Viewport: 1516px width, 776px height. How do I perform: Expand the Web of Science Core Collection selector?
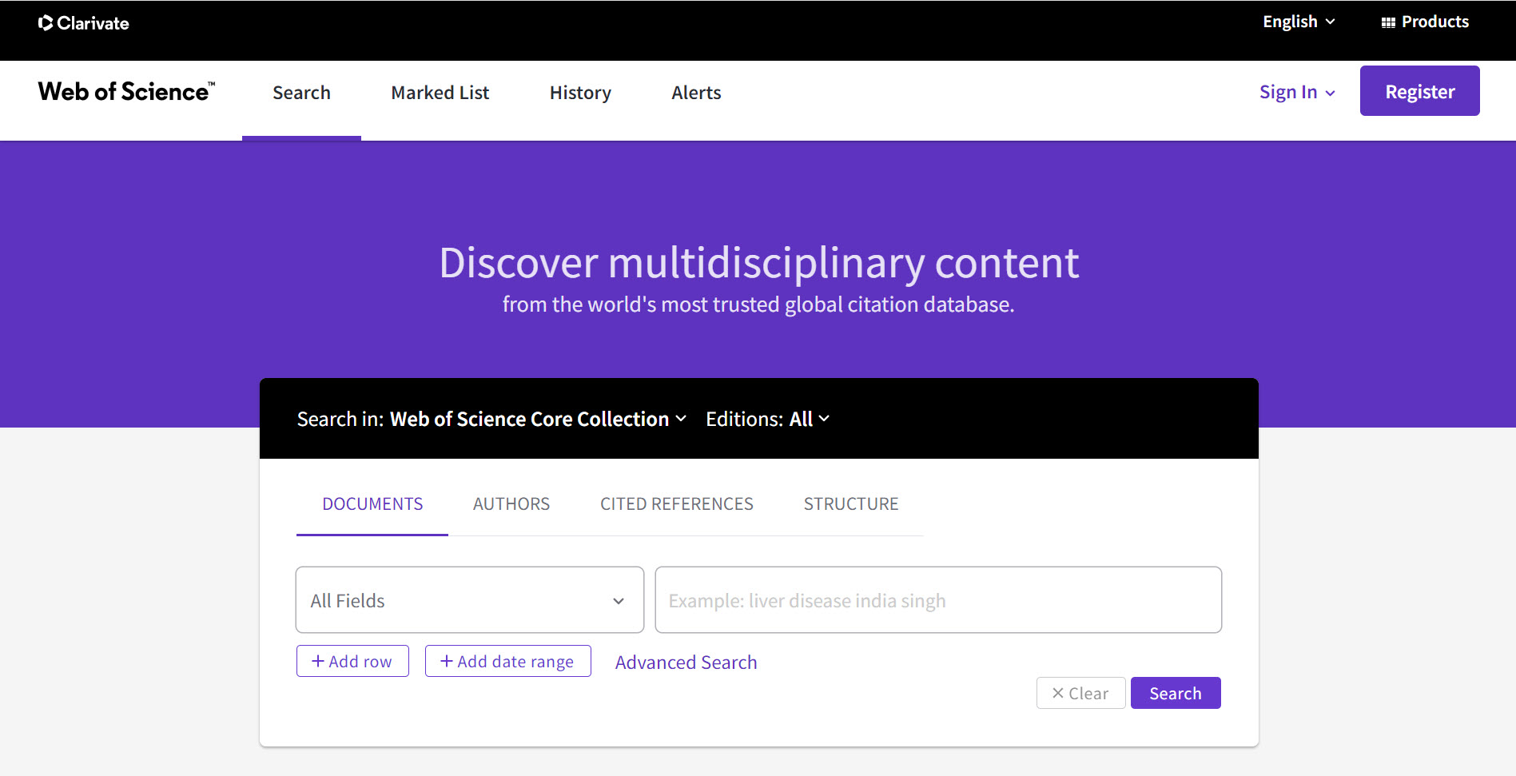click(538, 419)
